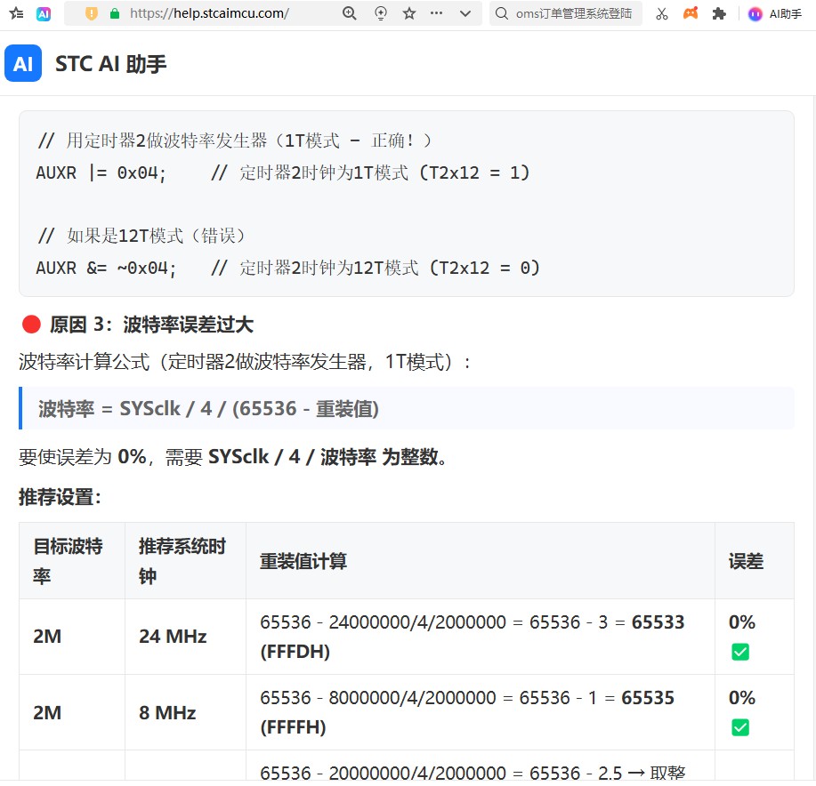
Task: Click green checkmark in the 24 MHz row
Action: tap(740, 652)
